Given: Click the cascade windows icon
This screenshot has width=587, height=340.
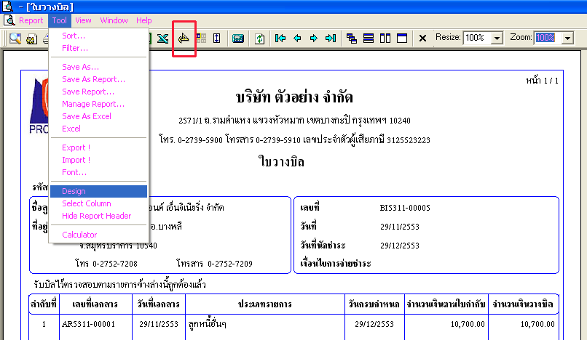Looking at the screenshot, I should (x=352, y=38).
